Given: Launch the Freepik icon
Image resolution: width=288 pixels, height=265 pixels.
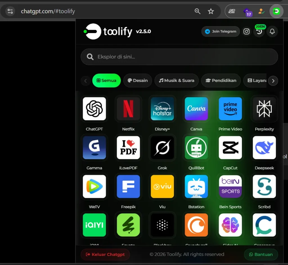Looking at the screenshot, I should point(128,186).
